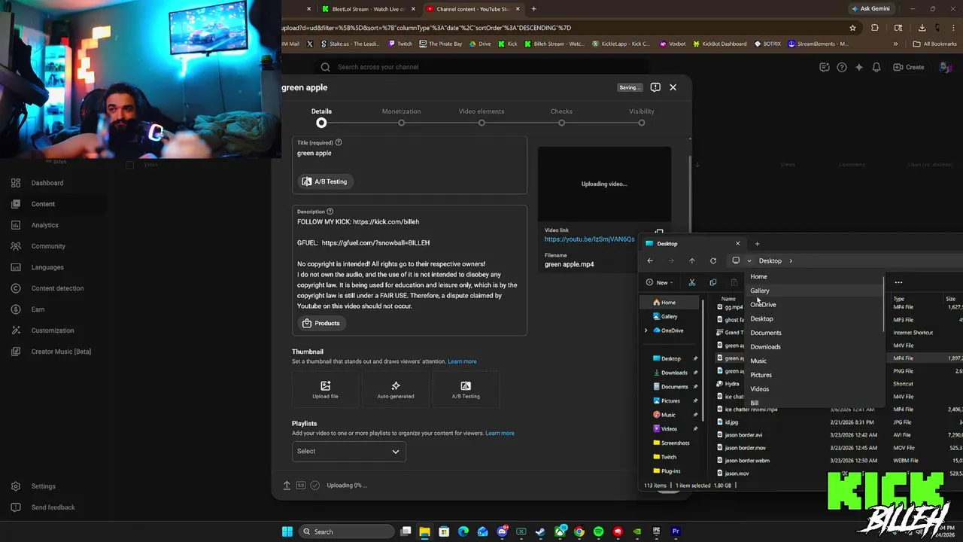Choose Downloads in the address dropdown list
This screenshot has width=963, height=542.
(815, 347)
